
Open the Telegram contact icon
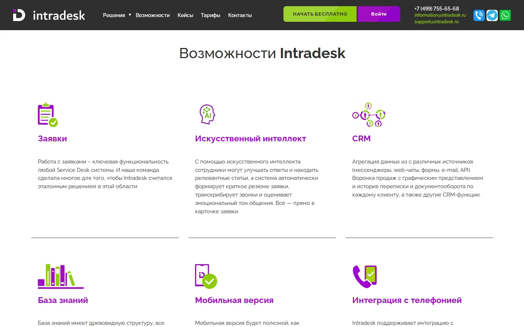tap(492, 15)
